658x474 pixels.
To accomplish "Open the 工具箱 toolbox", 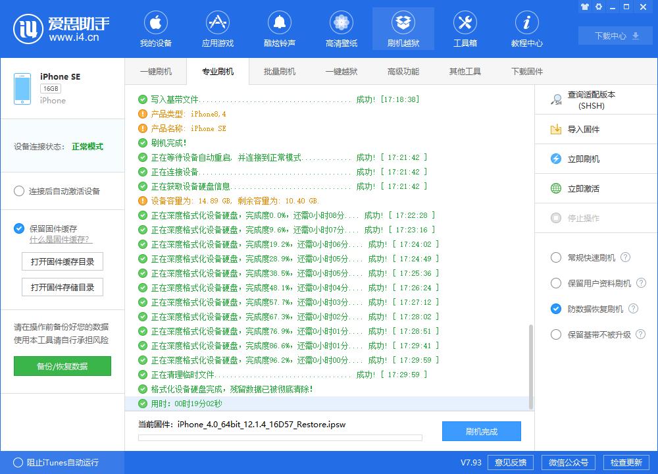I will point(465,28).
